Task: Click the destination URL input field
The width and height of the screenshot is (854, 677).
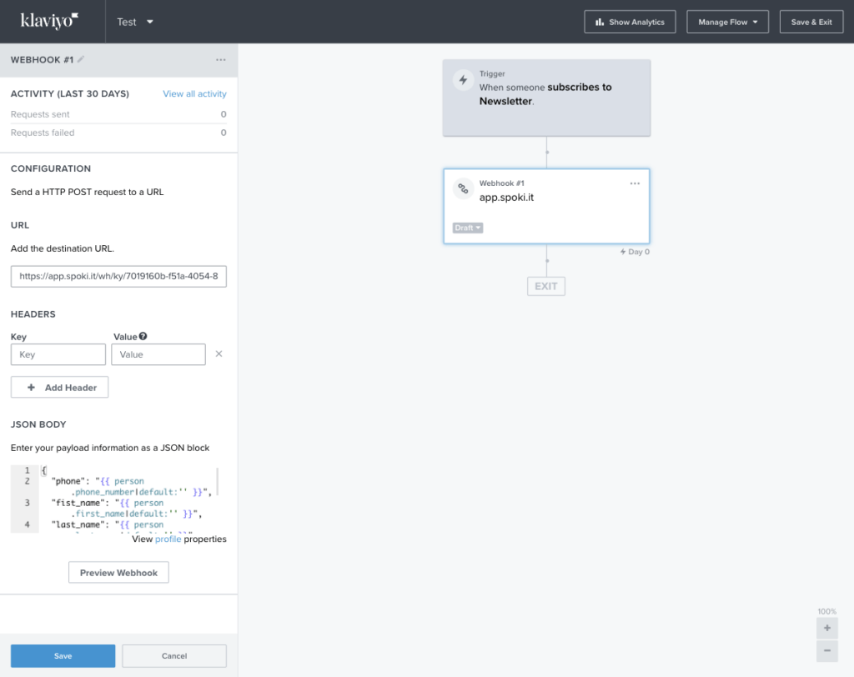Action: [118, 276]
